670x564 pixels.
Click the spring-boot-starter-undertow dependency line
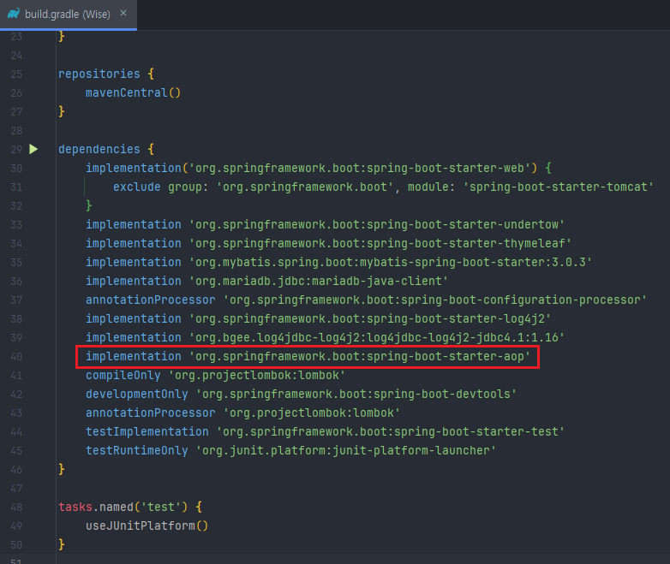pos(325,224)
